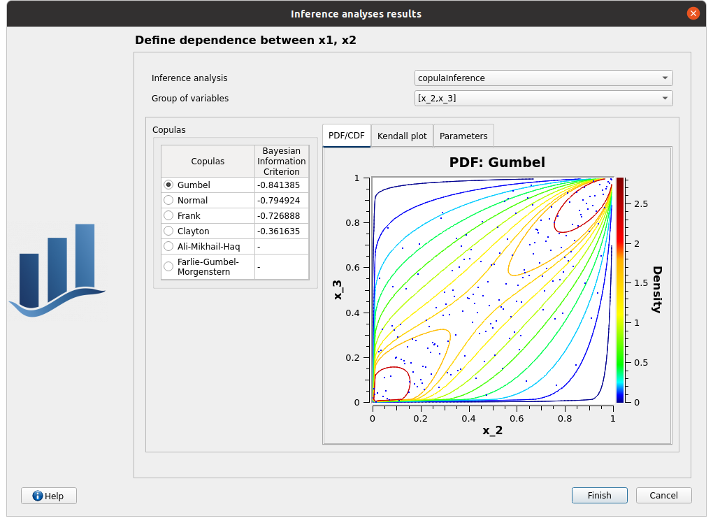Choose the Frank copula option

pyautogui.click(x=168, y=216)
